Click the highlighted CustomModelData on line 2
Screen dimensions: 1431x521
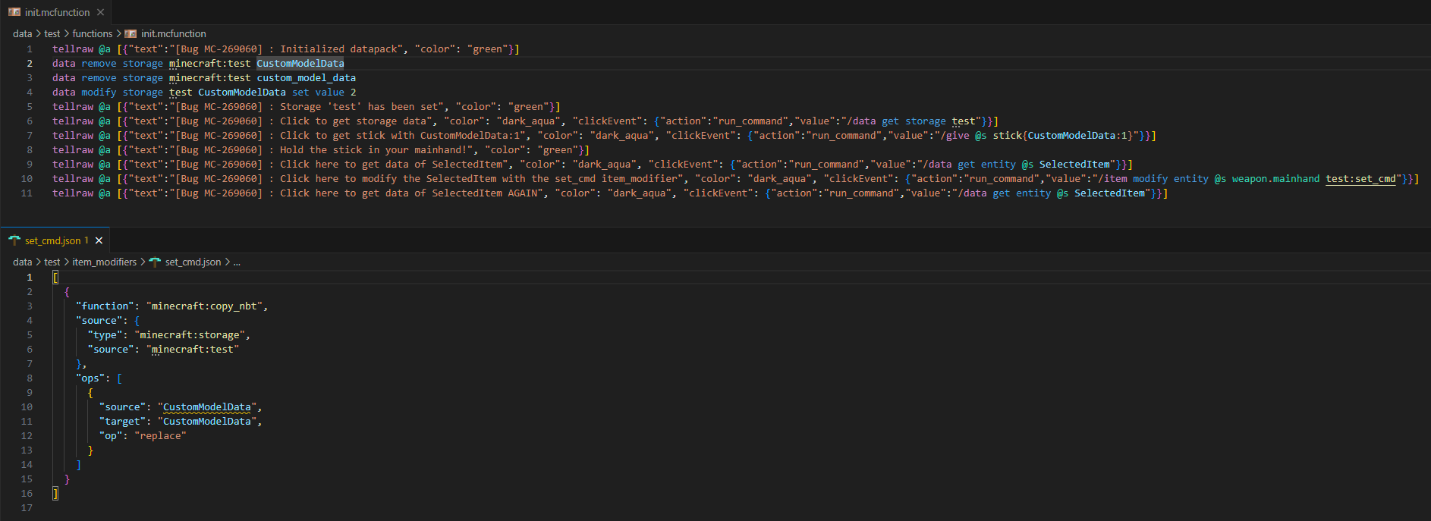coord(300,64)
